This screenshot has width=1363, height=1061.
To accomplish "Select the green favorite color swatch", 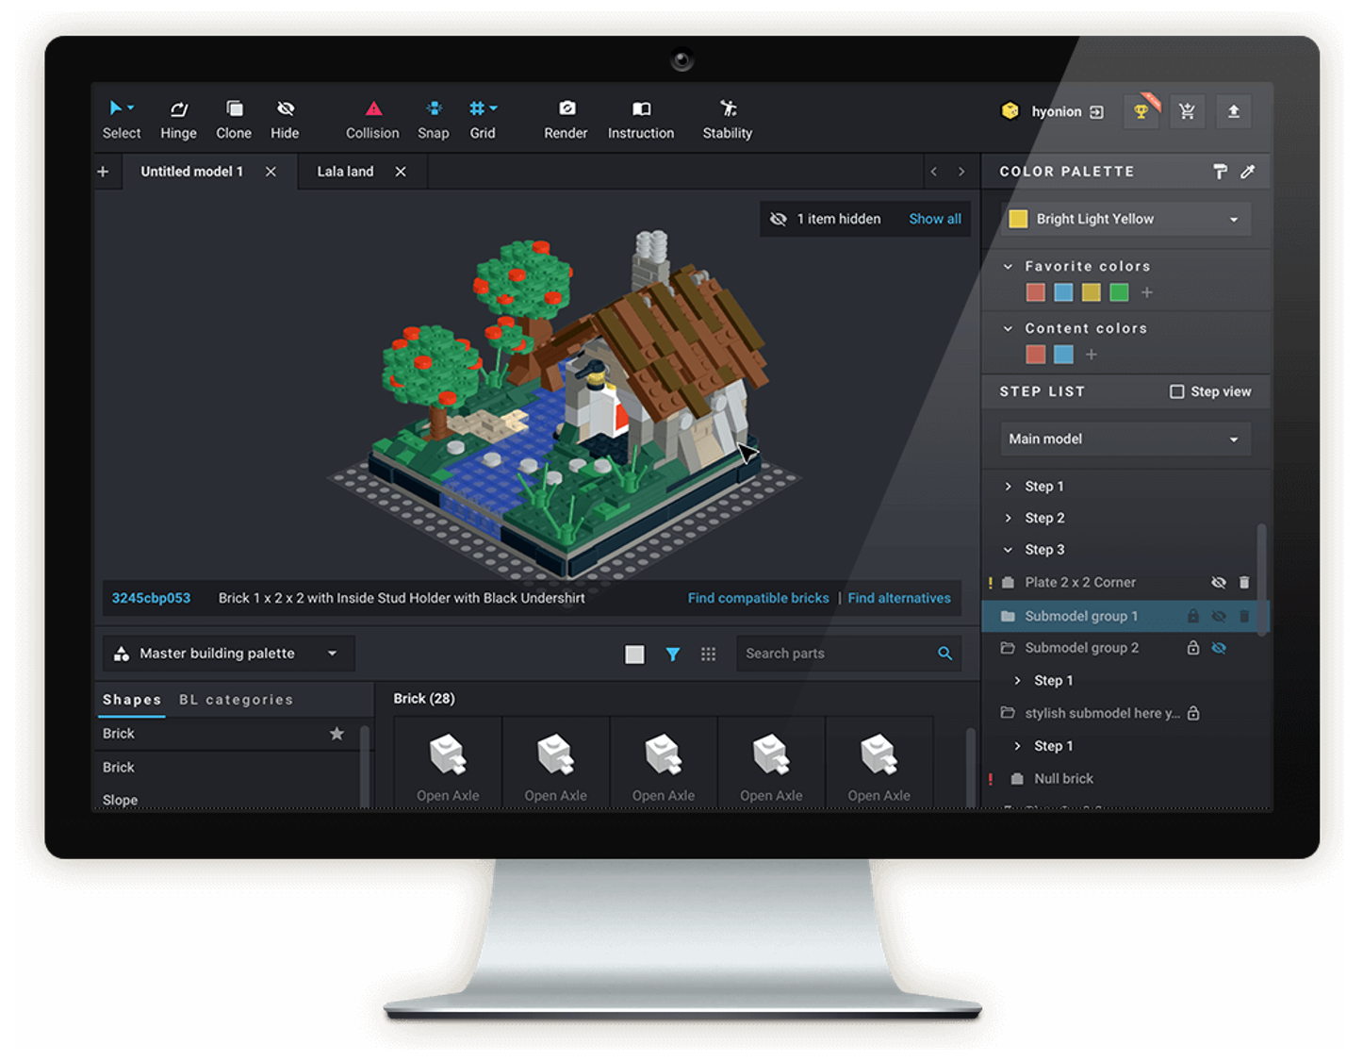I will pos(1119,292).
